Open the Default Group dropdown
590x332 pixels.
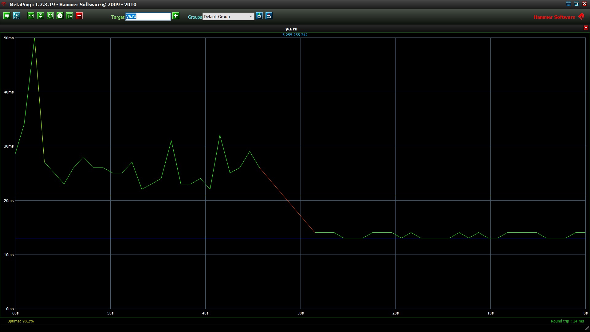point(228,17)
